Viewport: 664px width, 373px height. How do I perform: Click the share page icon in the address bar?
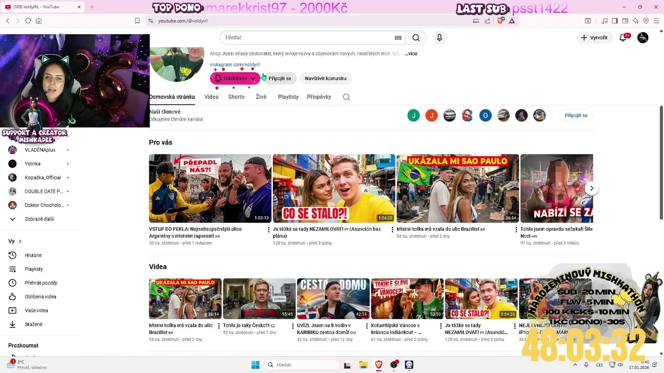coord(488,21)
